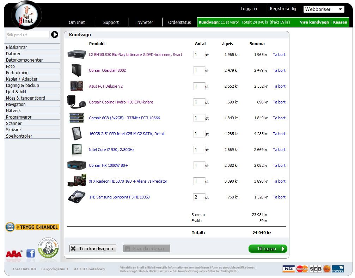This screenshot has width=355, height=278.
Task: Click Till kassan checkout button
Action: pyautogui.click(x=268, y=249)
